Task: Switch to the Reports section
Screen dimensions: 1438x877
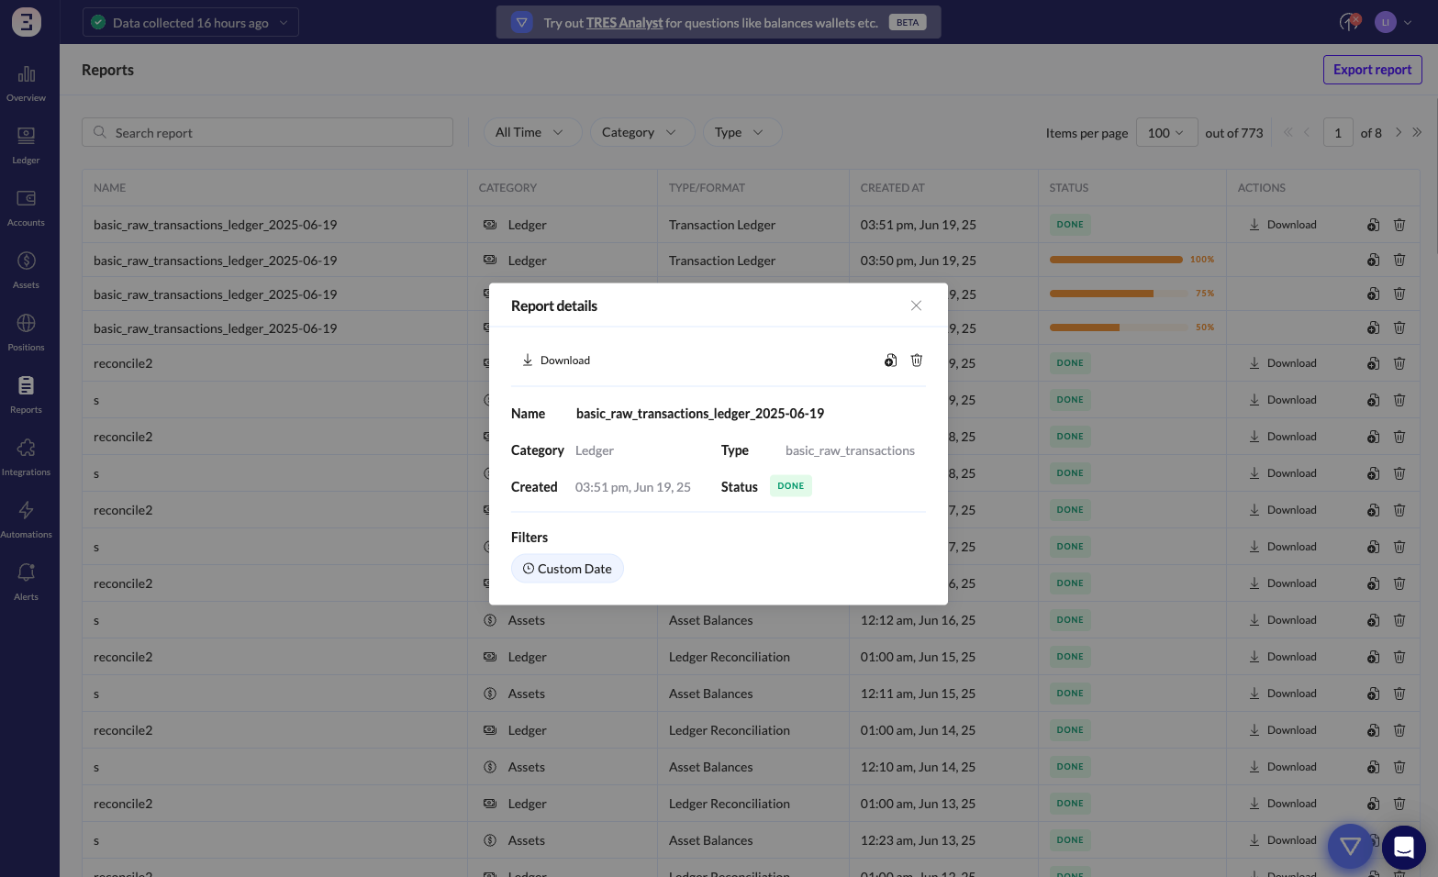Action: [x=26, y=393]
